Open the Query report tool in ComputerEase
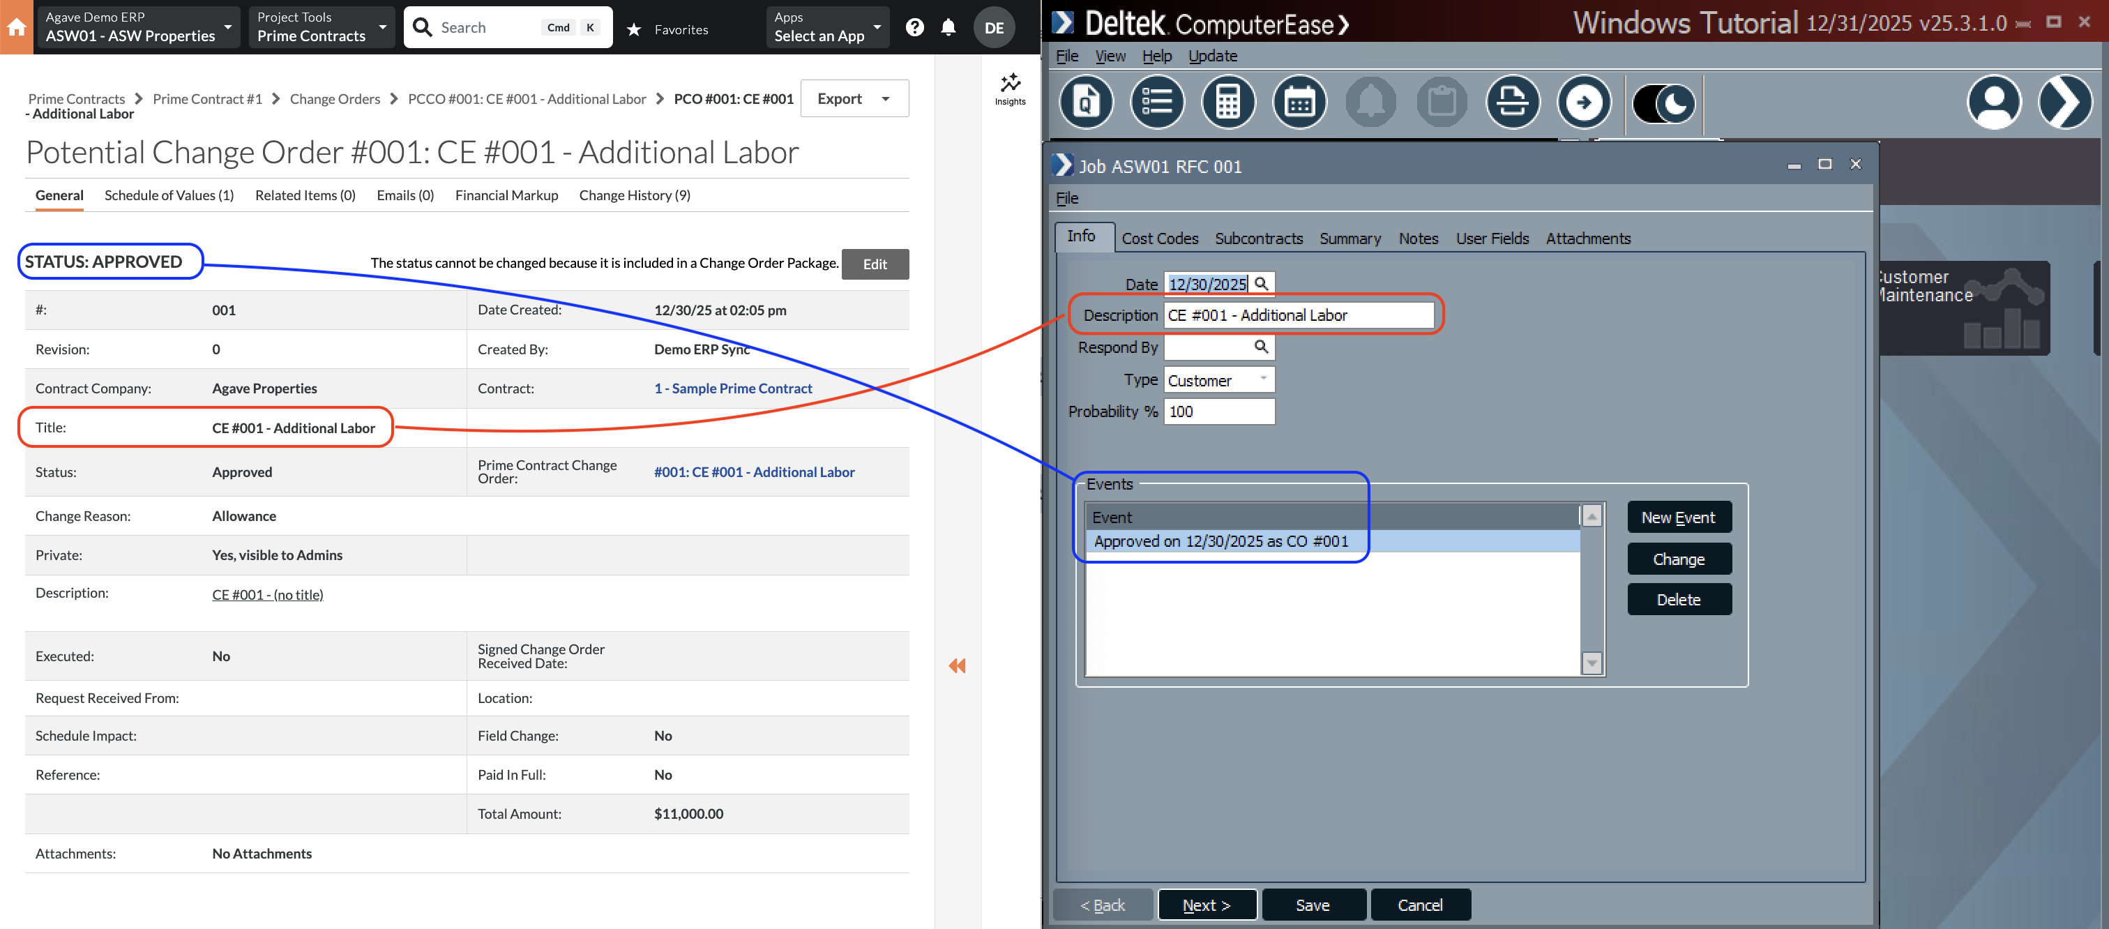Viewport: 2109px width, 929px height. tap(1087, 102)
